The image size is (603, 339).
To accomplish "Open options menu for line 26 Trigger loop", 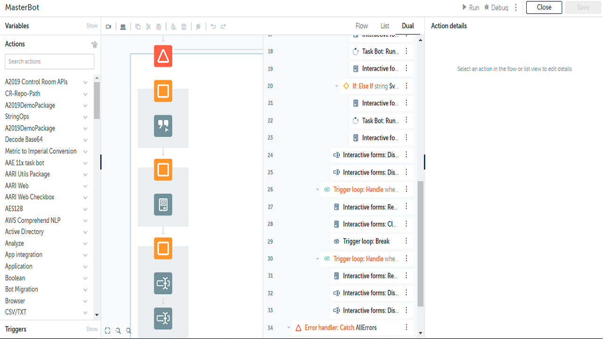I will click(407, 189).
